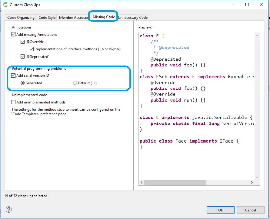270x219 pixels.
Task: Select the Default (1L) radio button
Action: [75, 83]
